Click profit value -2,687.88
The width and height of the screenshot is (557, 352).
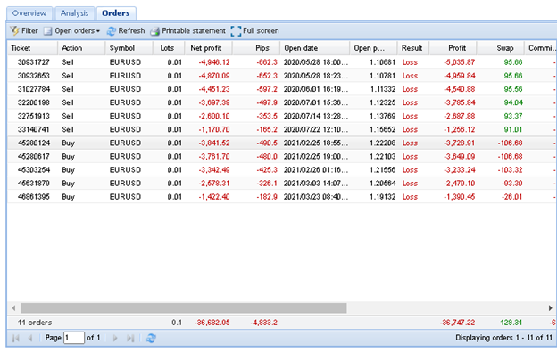tap(460, 116)
